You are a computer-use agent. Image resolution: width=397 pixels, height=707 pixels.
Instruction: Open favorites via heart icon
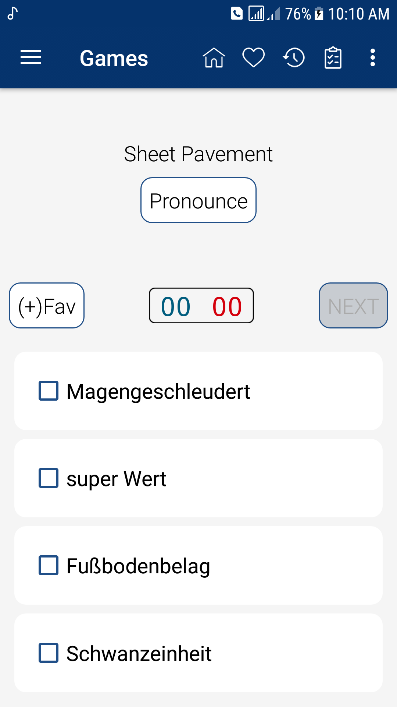pos(254,58)
